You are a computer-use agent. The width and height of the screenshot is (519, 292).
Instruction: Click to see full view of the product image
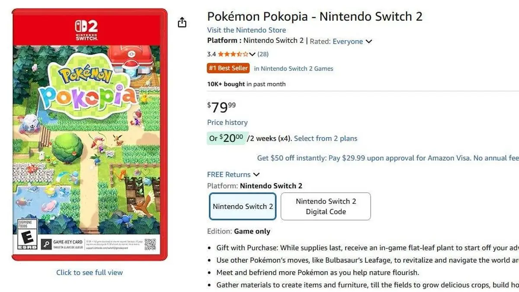89,272
